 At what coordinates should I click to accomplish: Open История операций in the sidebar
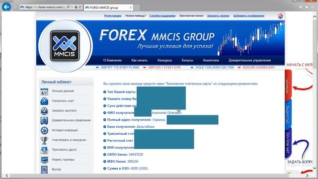[65, 130]
